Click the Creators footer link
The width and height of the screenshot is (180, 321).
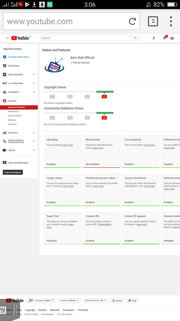click(x=42, y=310)
